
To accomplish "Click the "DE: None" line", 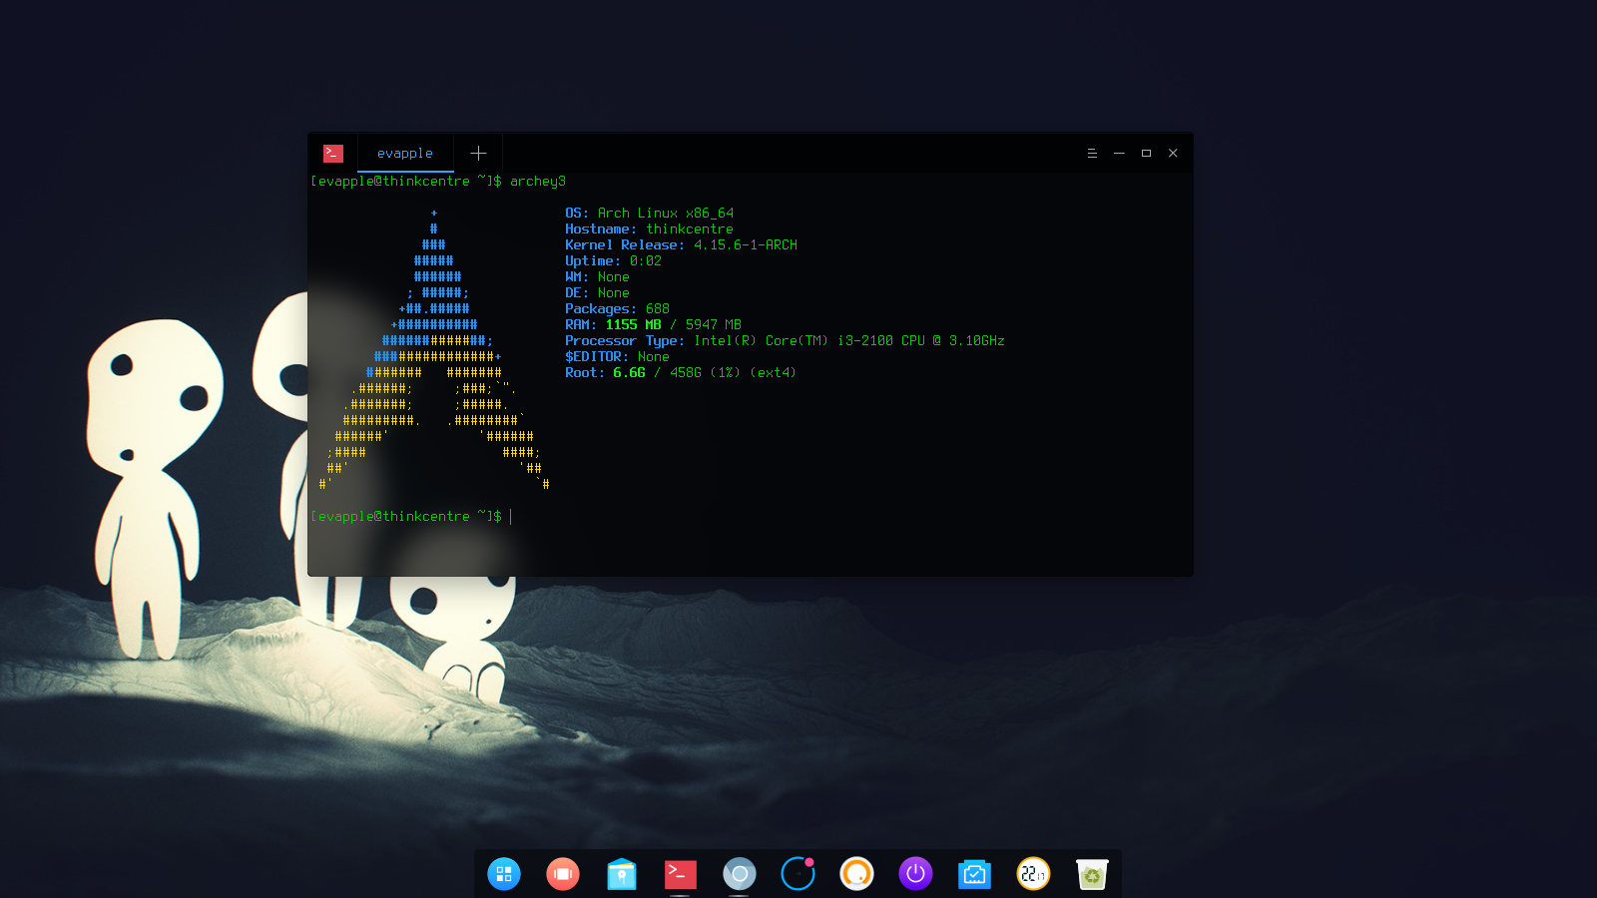I will (597, 293).
